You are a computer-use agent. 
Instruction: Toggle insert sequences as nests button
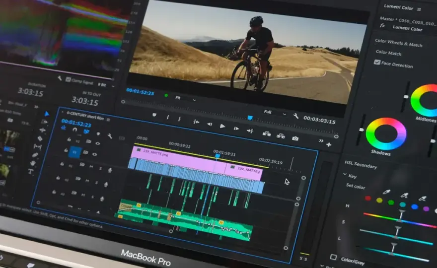point(64,128)
